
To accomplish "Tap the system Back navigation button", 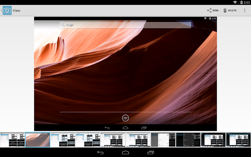I will (100, 152).
